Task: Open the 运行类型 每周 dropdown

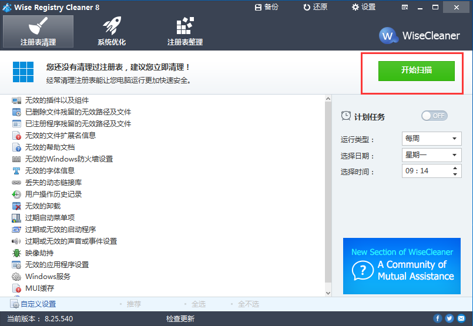Action: [431, 139]
